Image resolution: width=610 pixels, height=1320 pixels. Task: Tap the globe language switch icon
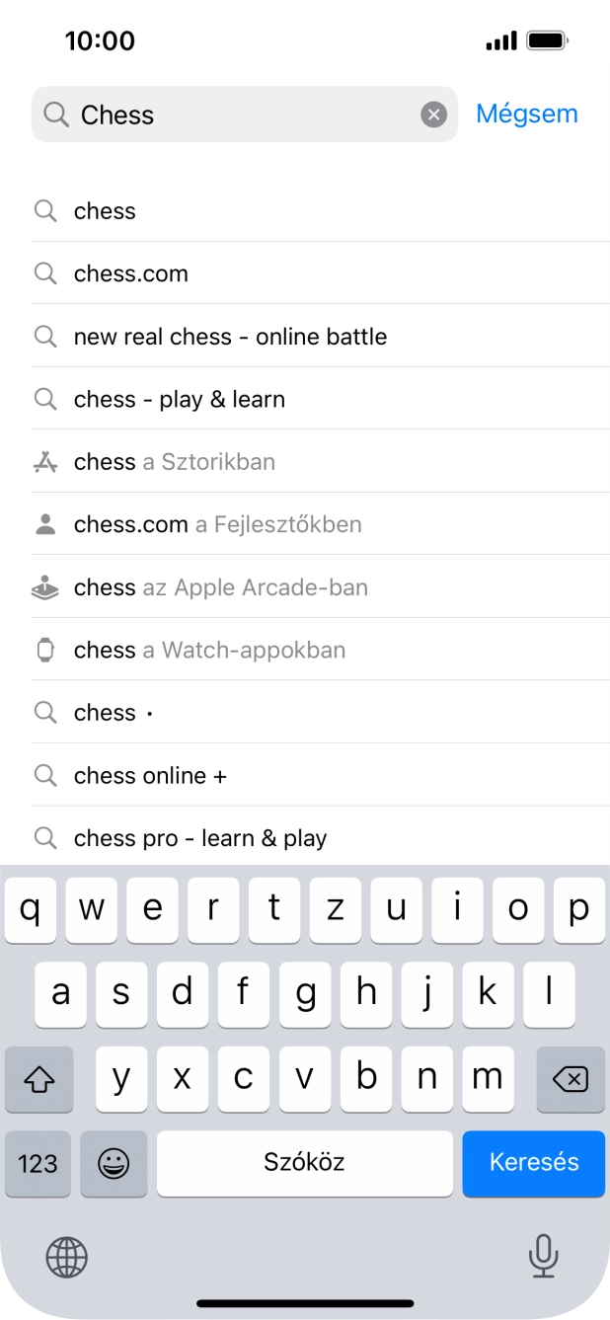point(67,1257)
